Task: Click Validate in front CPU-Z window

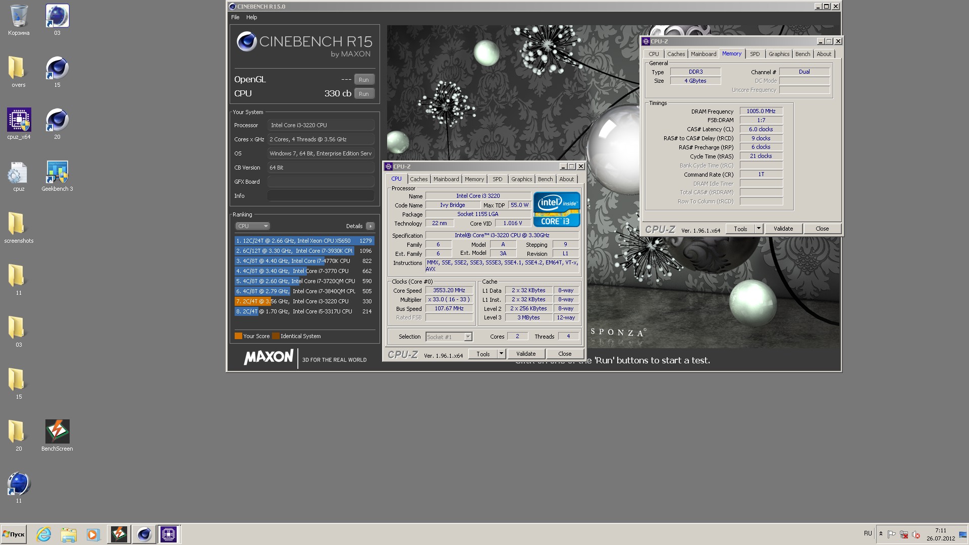Action: coord(525,354)
